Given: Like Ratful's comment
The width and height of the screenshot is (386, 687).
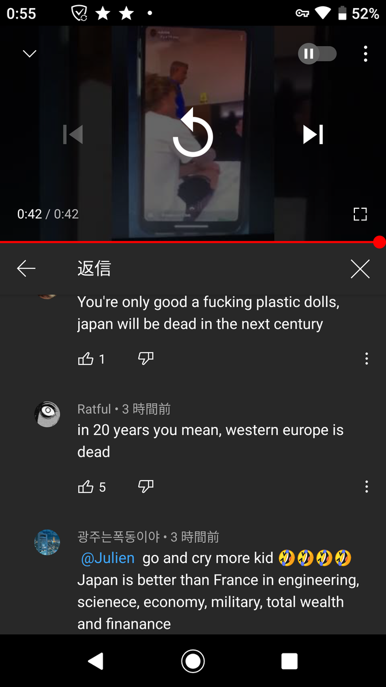Looking at the screenshot, I should (x=86, y=487).
